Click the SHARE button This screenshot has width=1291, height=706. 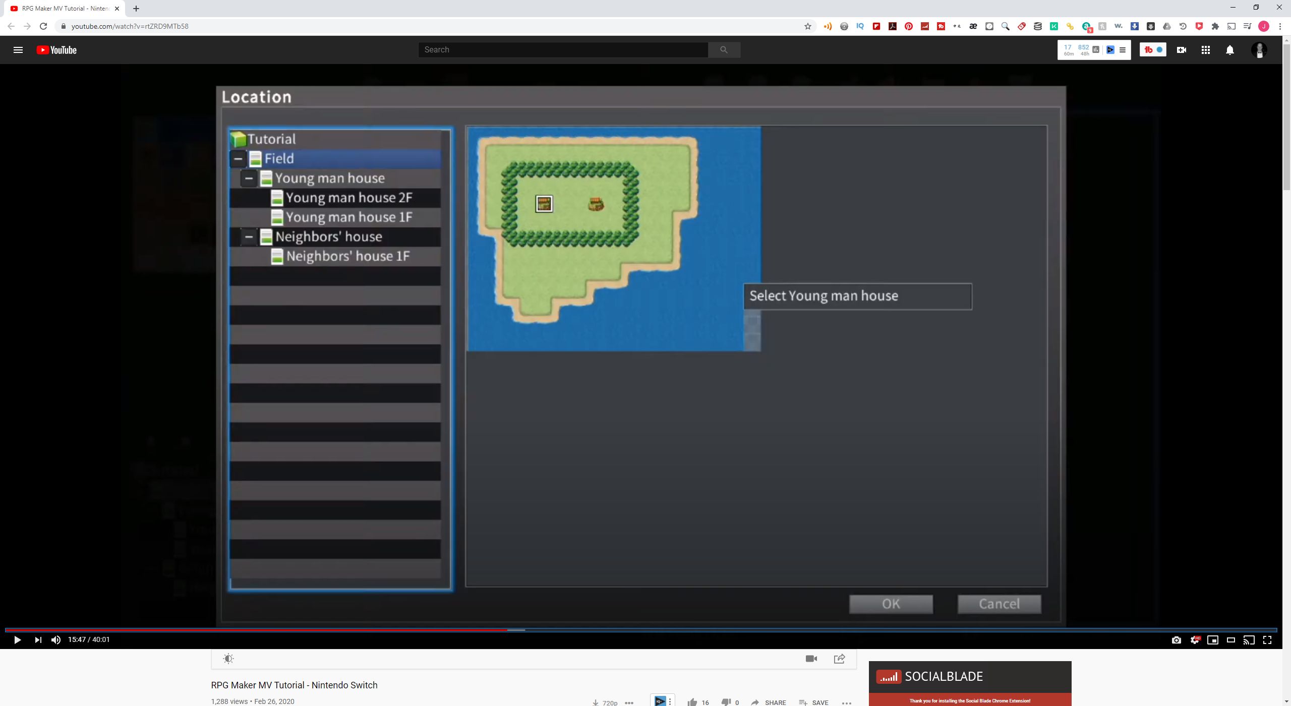[769, 702]
